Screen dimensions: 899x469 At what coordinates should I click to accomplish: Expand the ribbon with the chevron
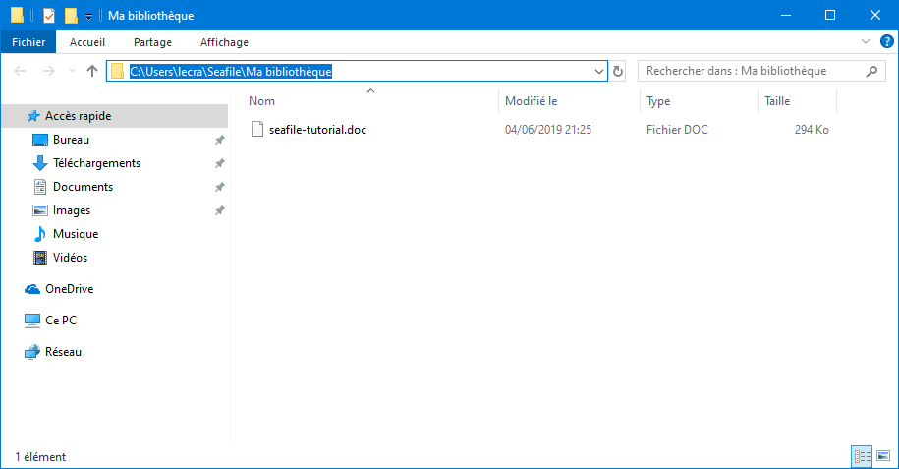coord(866,41)
